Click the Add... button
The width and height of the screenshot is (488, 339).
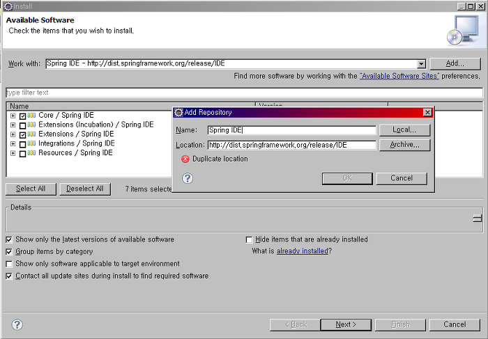pyautogui.click(x=455, y=64)
